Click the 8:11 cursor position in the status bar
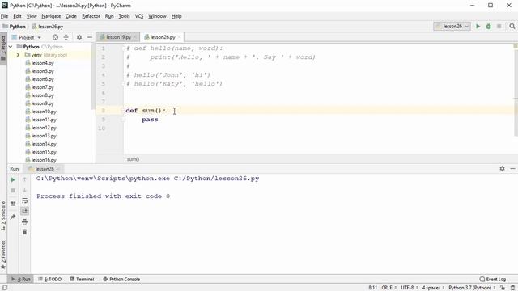The width and height of the screenshot is (518, 291). [372, 288]
